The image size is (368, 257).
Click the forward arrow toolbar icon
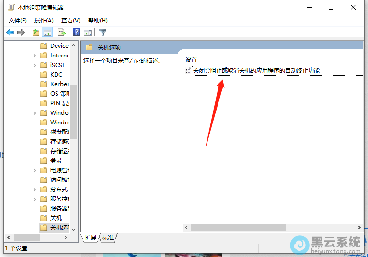21,33
